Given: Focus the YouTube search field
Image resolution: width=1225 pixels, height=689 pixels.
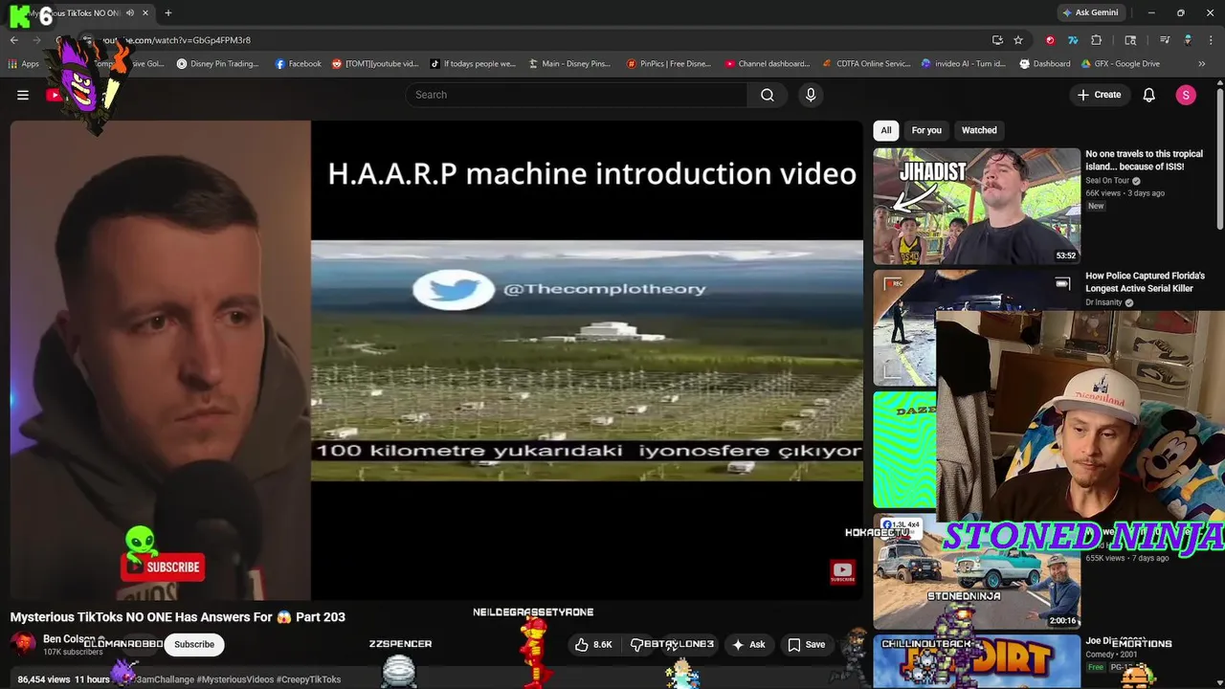Looking at the screenshot, I should pyautogui.click(x=577, y=95).
